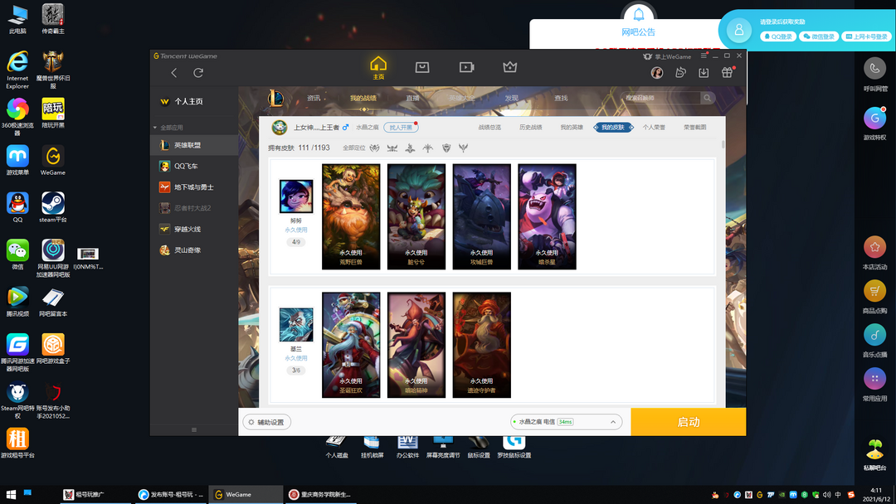Screen dimensions: 896x504
Task: Open the 主页 home tab
Action: pos(378,68)
